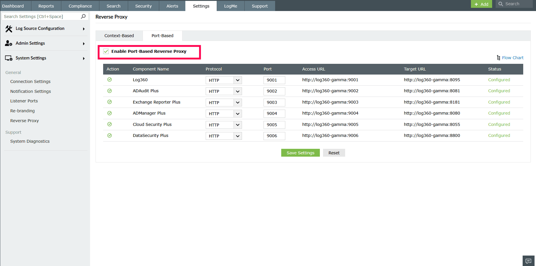Click the top-right global Search field
Viewport: 536px width, 266px height.
click(x=514, y=4)
